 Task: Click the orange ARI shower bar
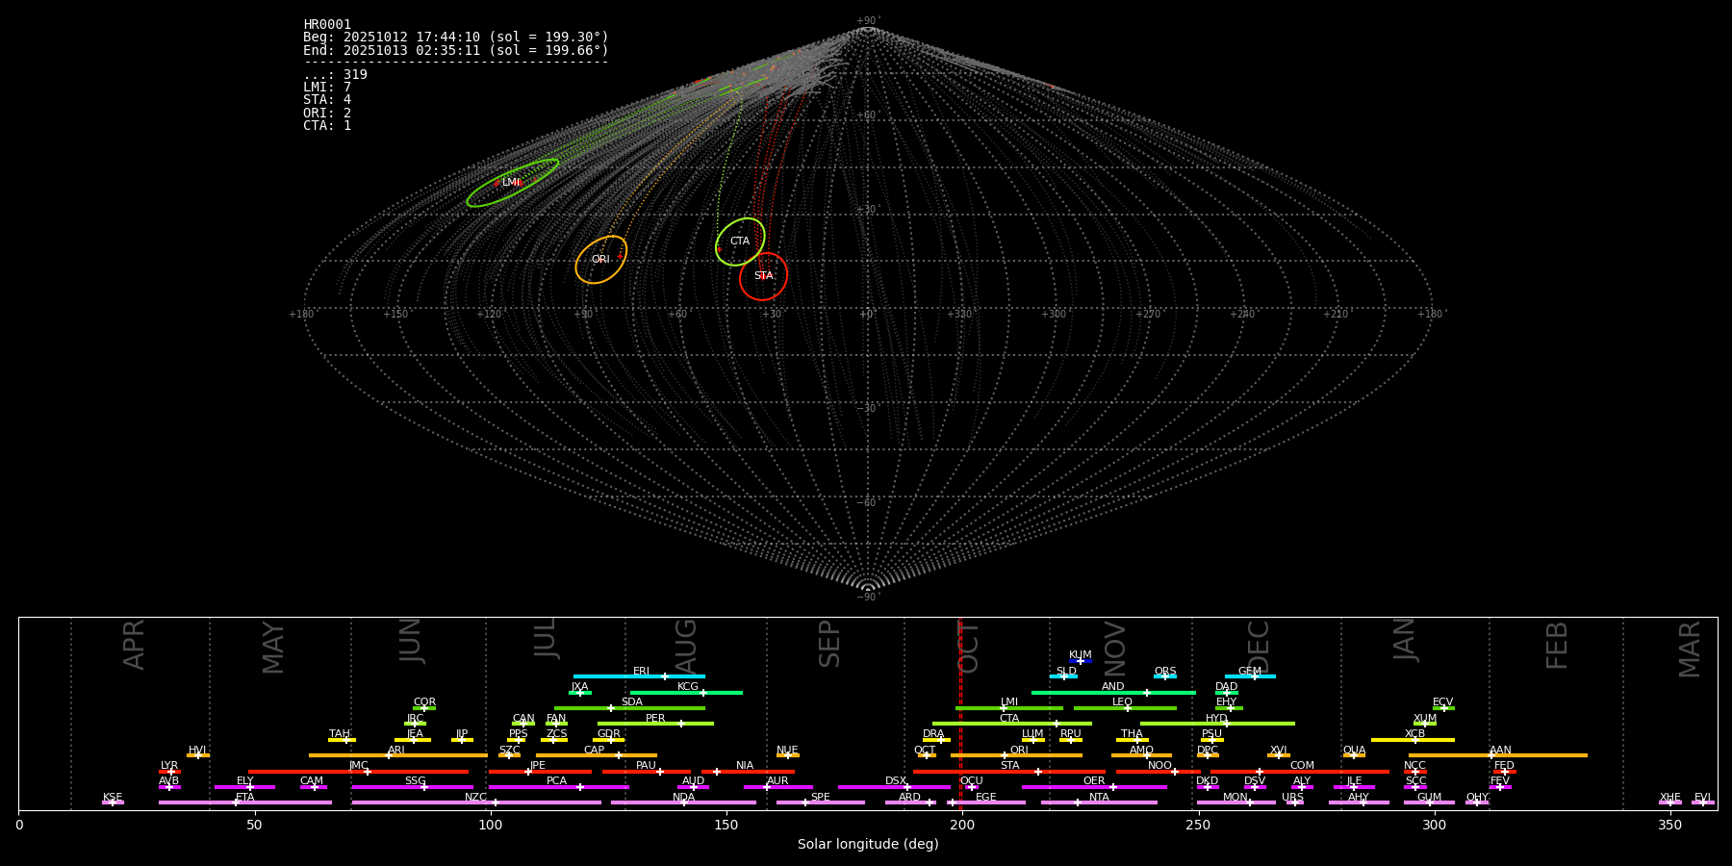pos(398,755)
